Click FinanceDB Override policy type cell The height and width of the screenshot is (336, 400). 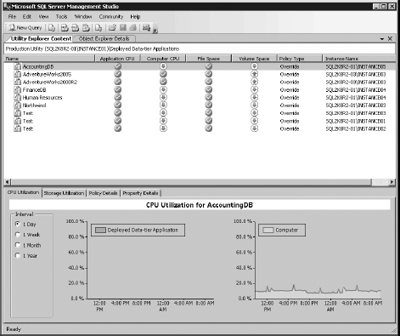point(290,90)
